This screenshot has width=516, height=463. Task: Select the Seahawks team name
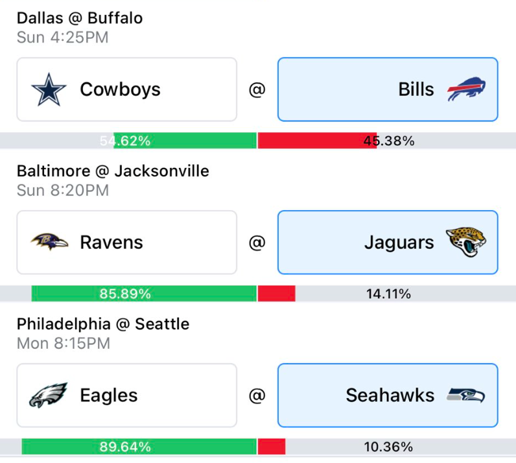[390, 395]
